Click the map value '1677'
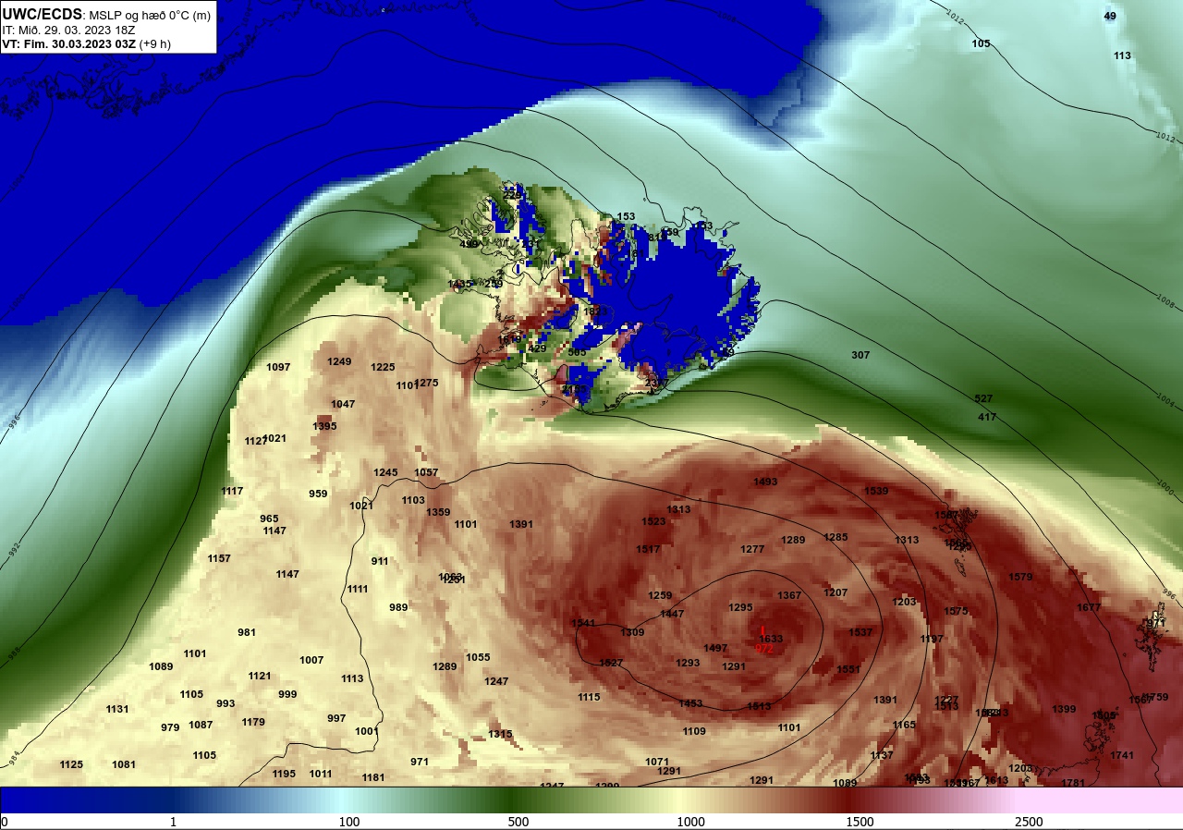This screenshot has width=1183, height=830. [1089, 607]
